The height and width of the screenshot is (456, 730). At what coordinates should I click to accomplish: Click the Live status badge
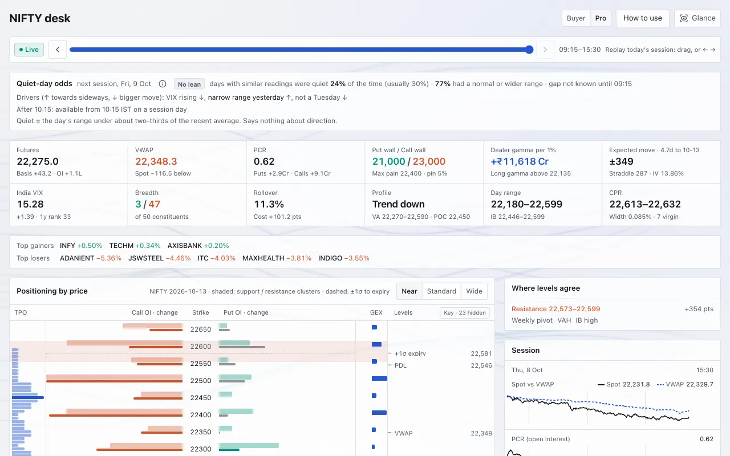point(29,50)
